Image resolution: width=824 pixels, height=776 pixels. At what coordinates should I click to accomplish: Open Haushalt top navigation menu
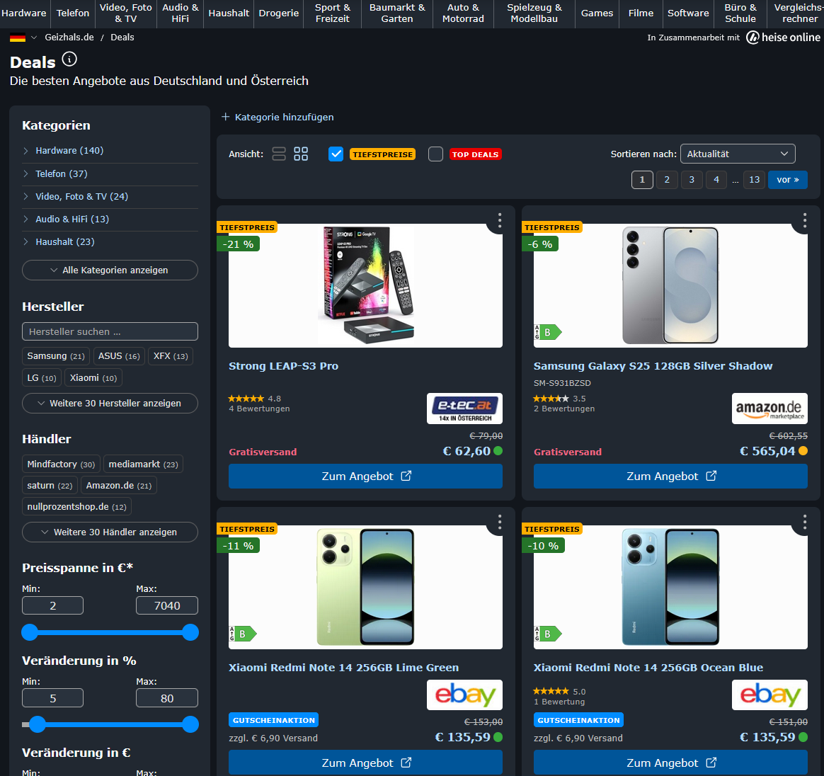[x=229, y=13]
